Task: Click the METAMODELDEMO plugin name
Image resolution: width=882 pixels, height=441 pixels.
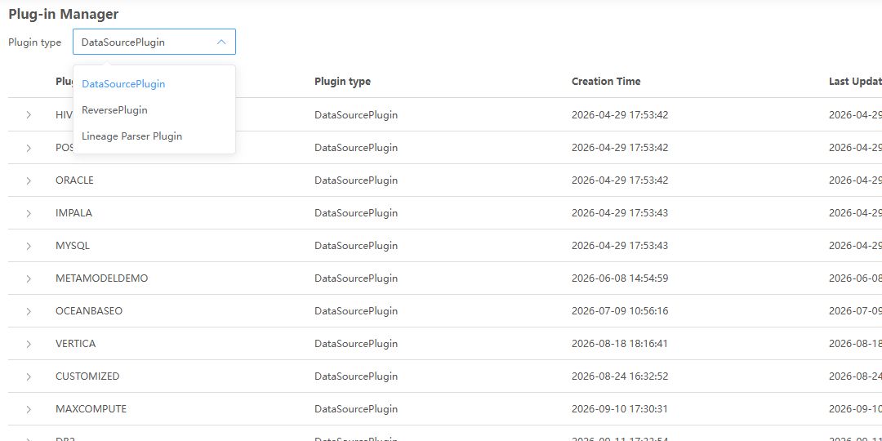Action: pos(102,278)
